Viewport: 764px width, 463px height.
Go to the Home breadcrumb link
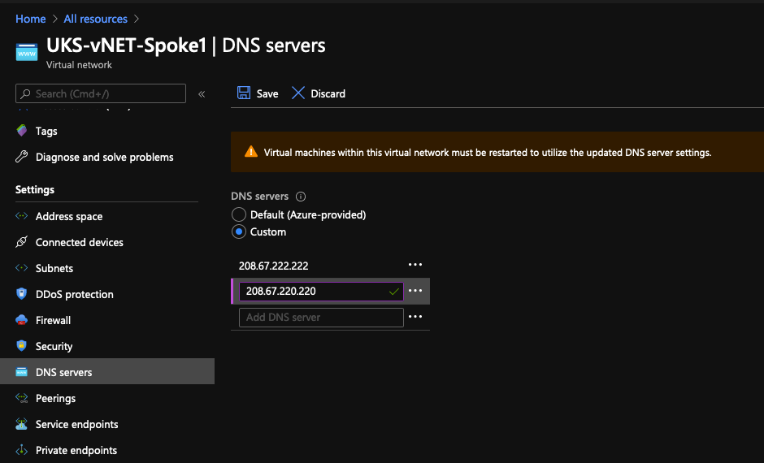pos(31,19)
